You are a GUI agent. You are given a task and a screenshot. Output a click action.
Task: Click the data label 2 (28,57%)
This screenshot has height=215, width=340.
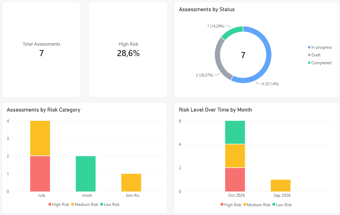click(205, 75)
